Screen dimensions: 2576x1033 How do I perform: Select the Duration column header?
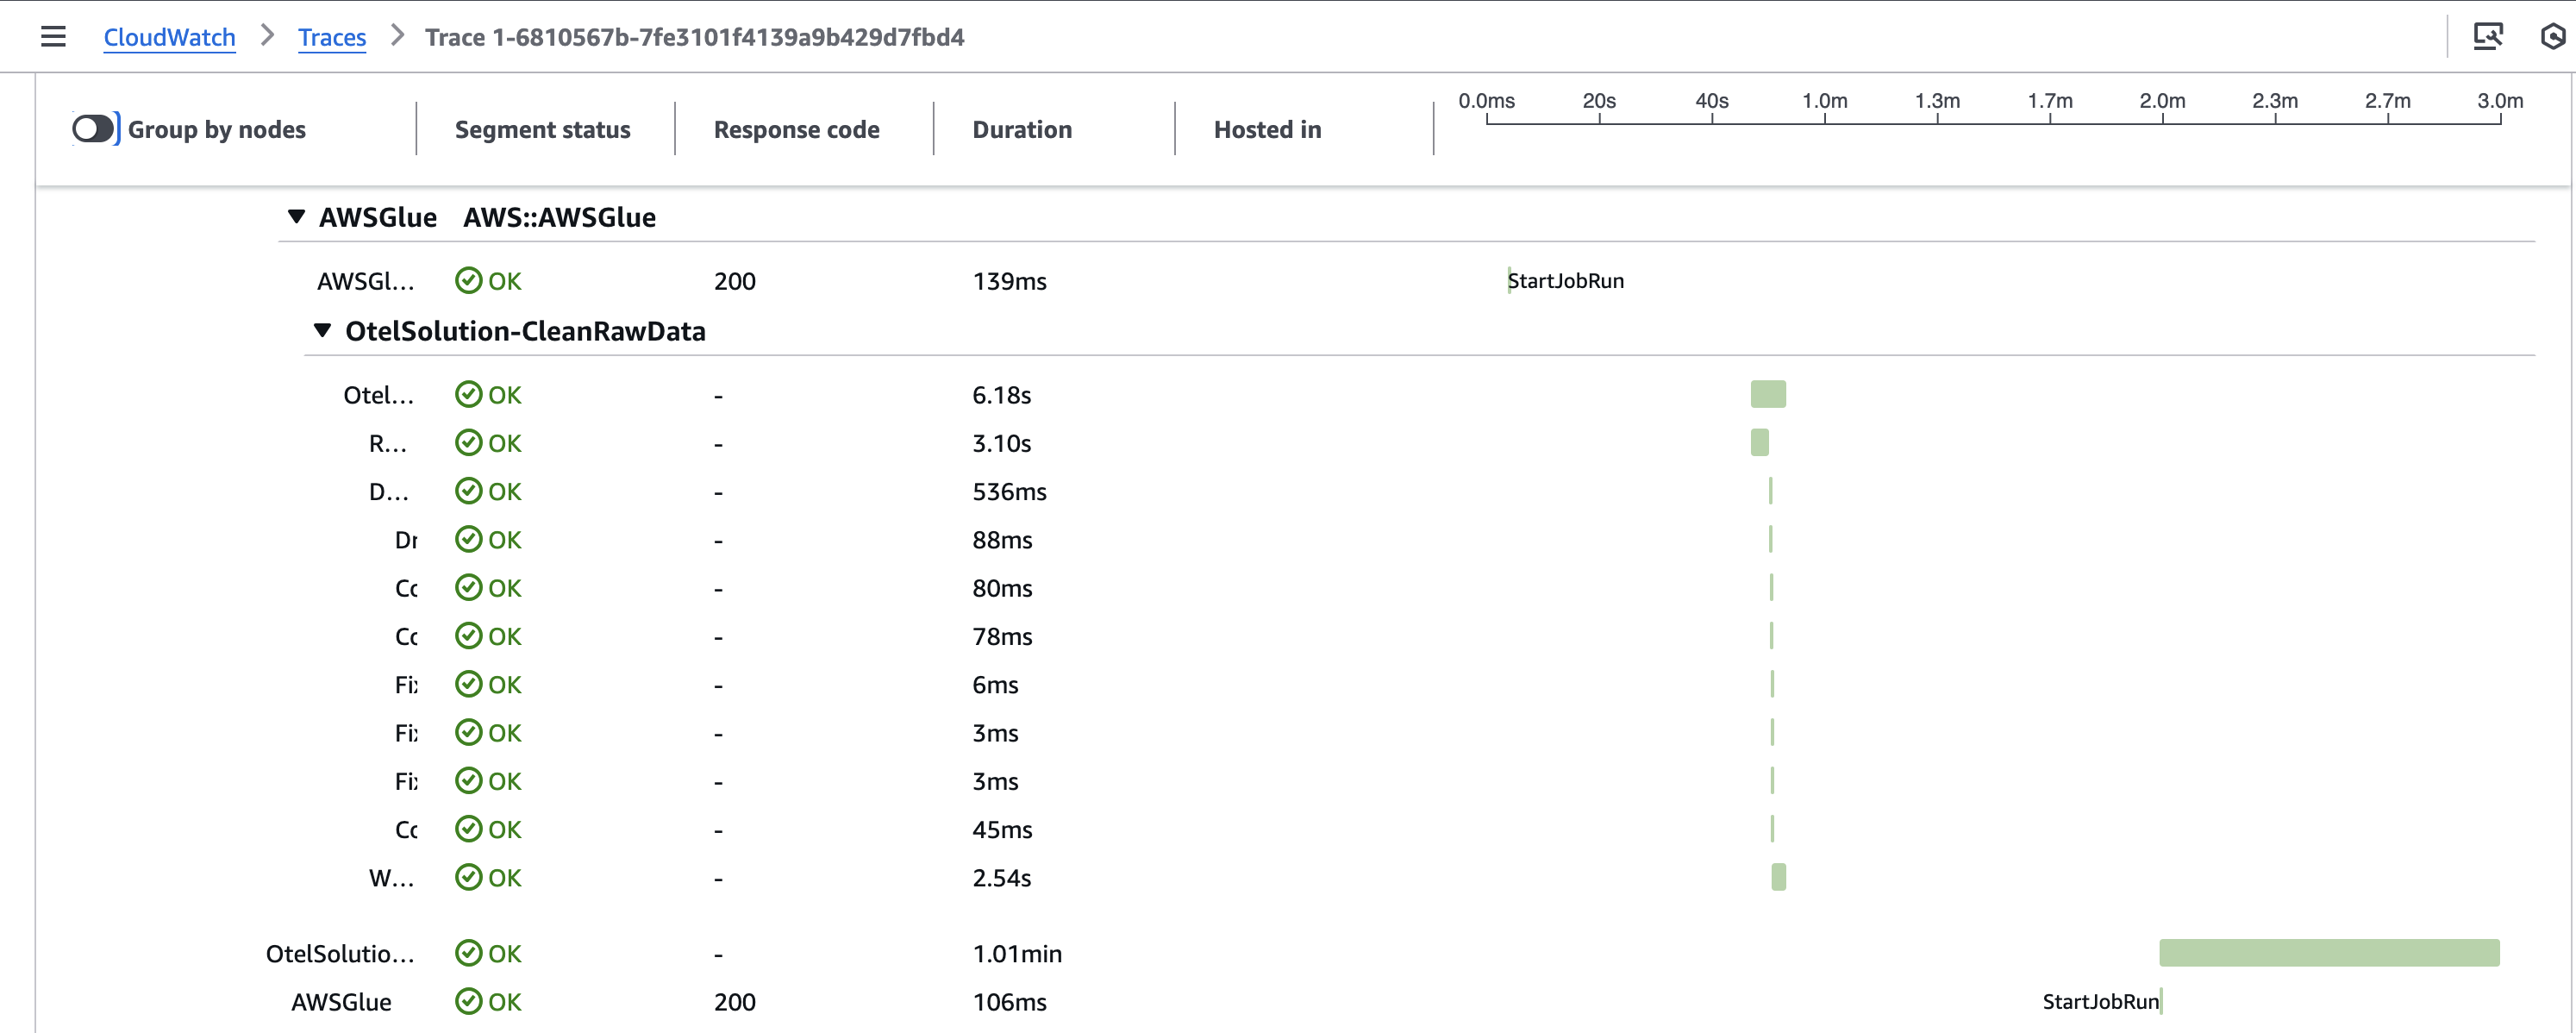click(x=1022, y=129)
